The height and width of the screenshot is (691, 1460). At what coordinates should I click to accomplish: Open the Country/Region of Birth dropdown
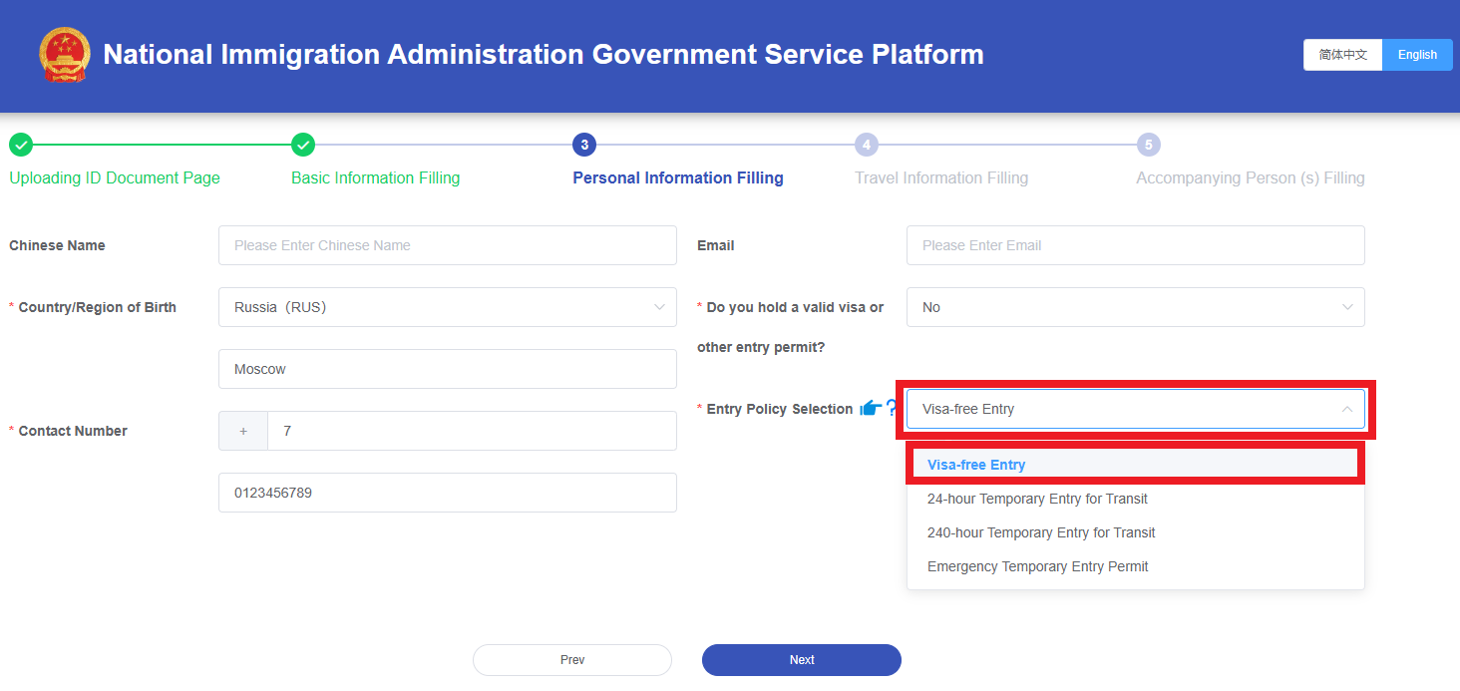(447, 307)
